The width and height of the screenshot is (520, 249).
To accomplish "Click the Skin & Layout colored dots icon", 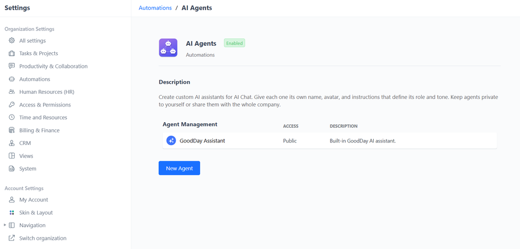I will (12, 212).
